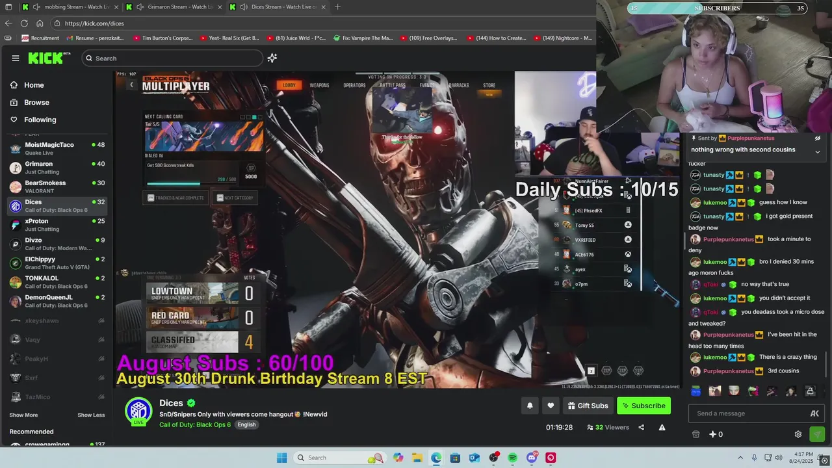Select the blue emote in the emote row
The width and height of the screenshot is (832, 468).
point(695,391)
